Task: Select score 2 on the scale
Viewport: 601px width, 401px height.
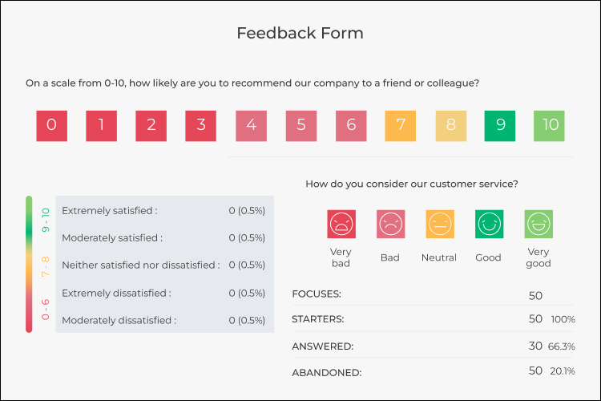Action: click(151, 126)
